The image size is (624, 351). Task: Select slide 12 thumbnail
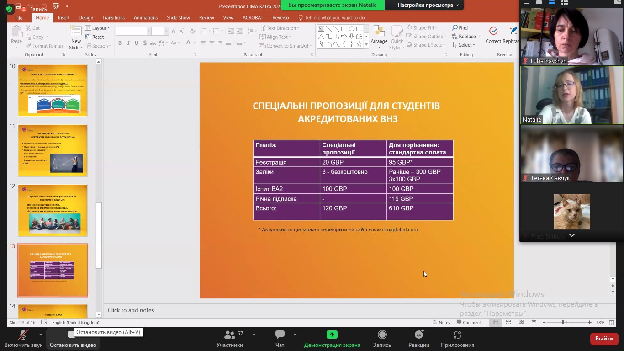(53, 210)
